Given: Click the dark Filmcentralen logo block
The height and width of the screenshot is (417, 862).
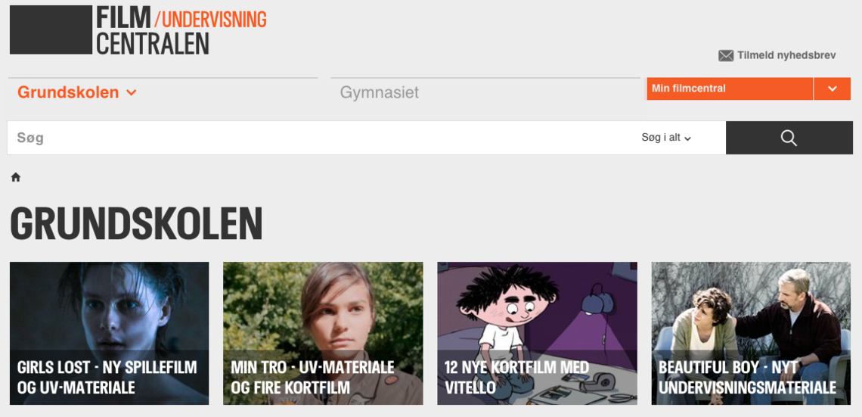Looking at the screenshot, I should tap(51, 30).
